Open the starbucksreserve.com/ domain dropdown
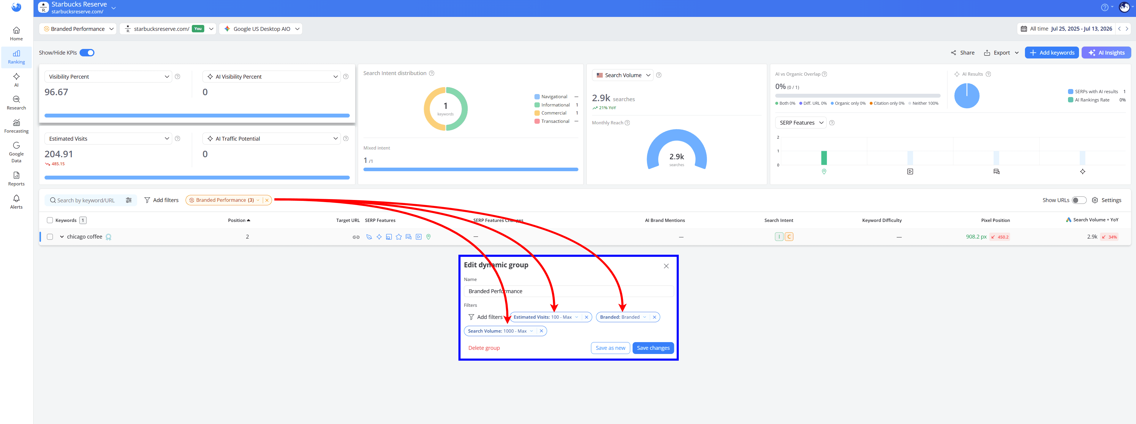The image size is (1136, 424). [168, 29]
